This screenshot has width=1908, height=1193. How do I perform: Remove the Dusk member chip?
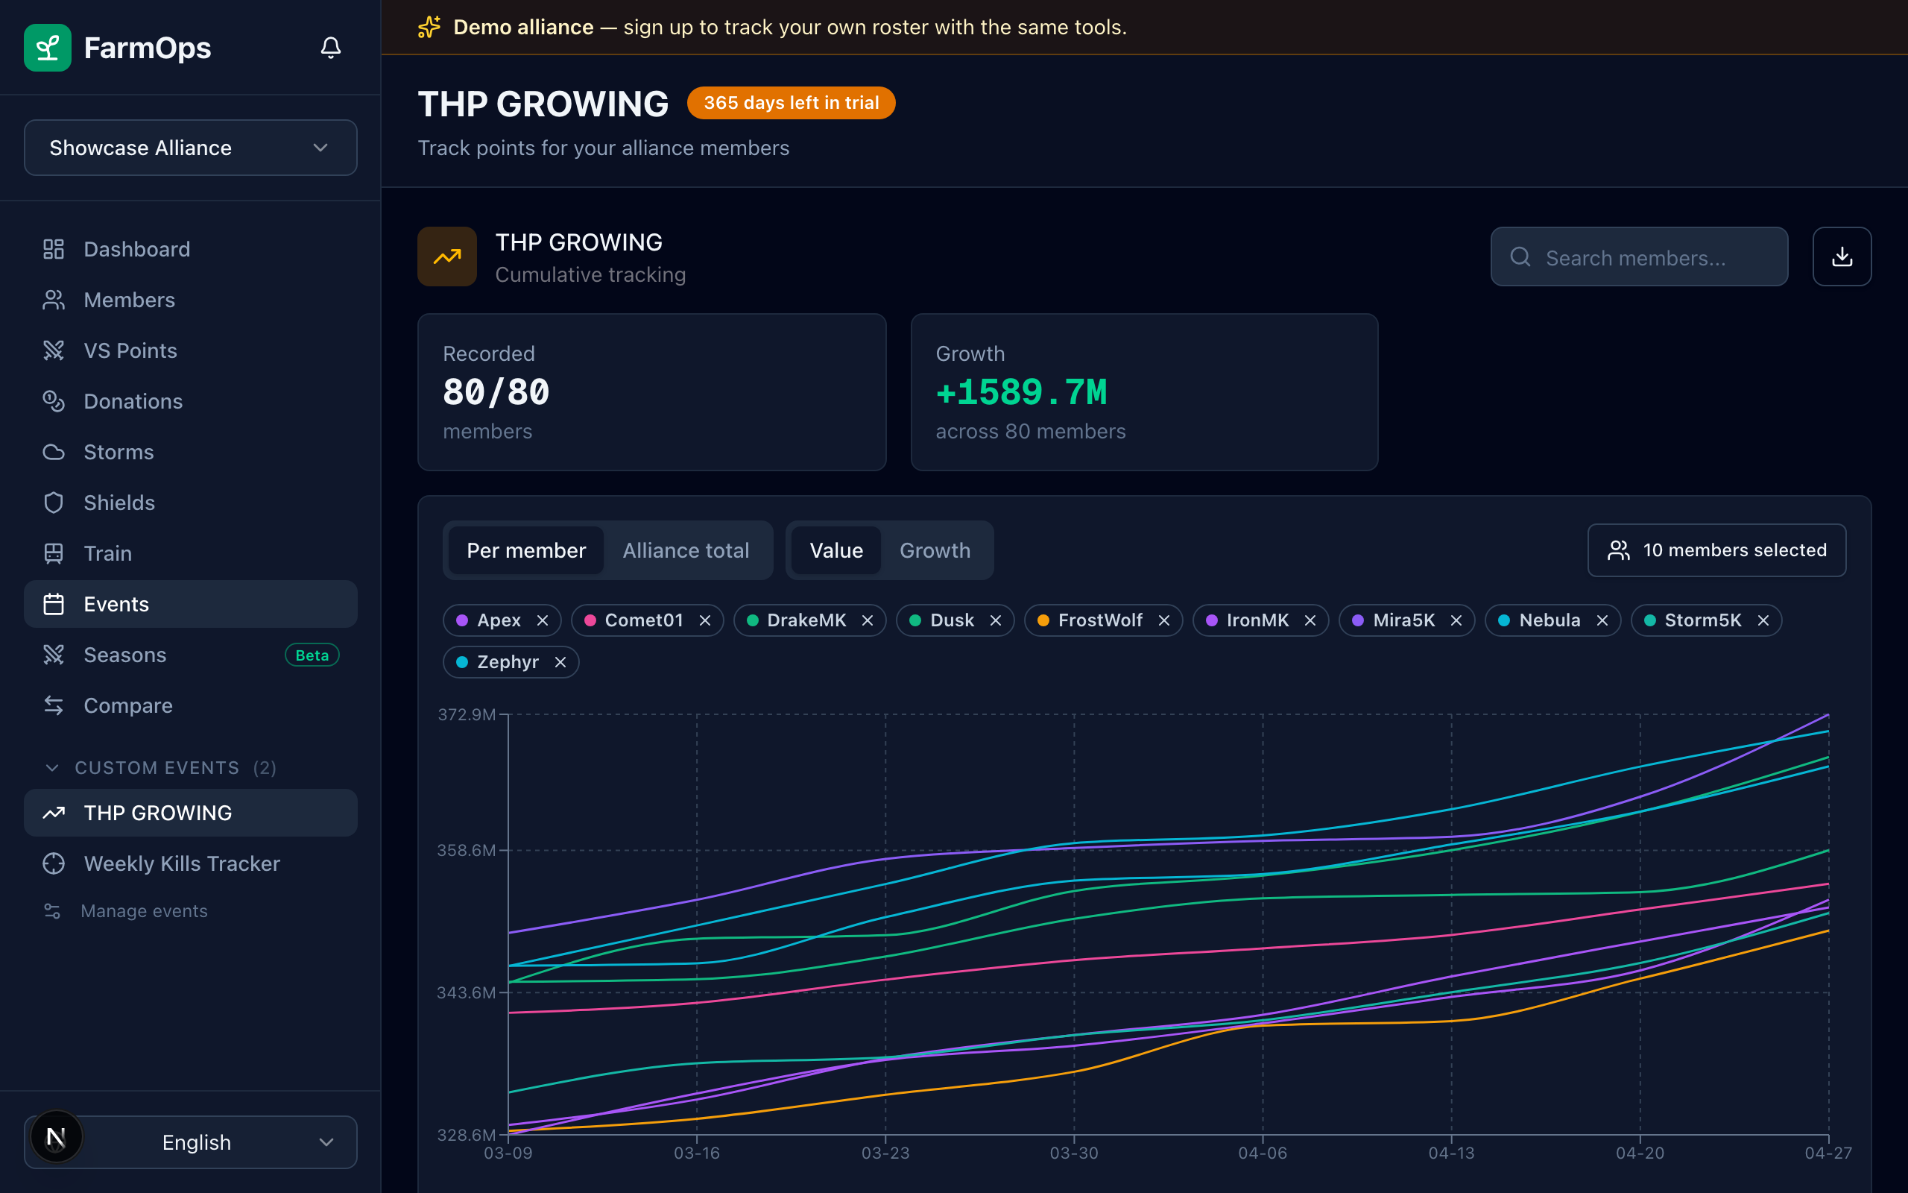click(x=996, y=620)
